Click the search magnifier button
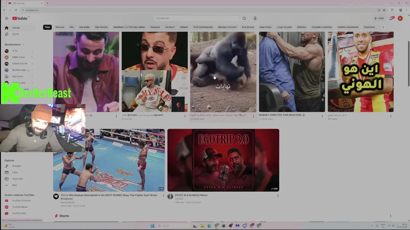Viewport: 410px width, 230px height. pyautogui.click(x=244, y=18)
